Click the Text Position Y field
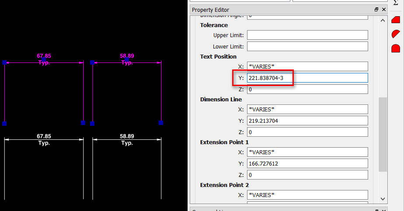Viewport: 404px width, 211px height. tap(307, 78)
